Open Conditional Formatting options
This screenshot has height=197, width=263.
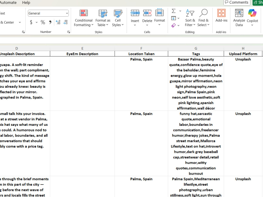(84, 18)
